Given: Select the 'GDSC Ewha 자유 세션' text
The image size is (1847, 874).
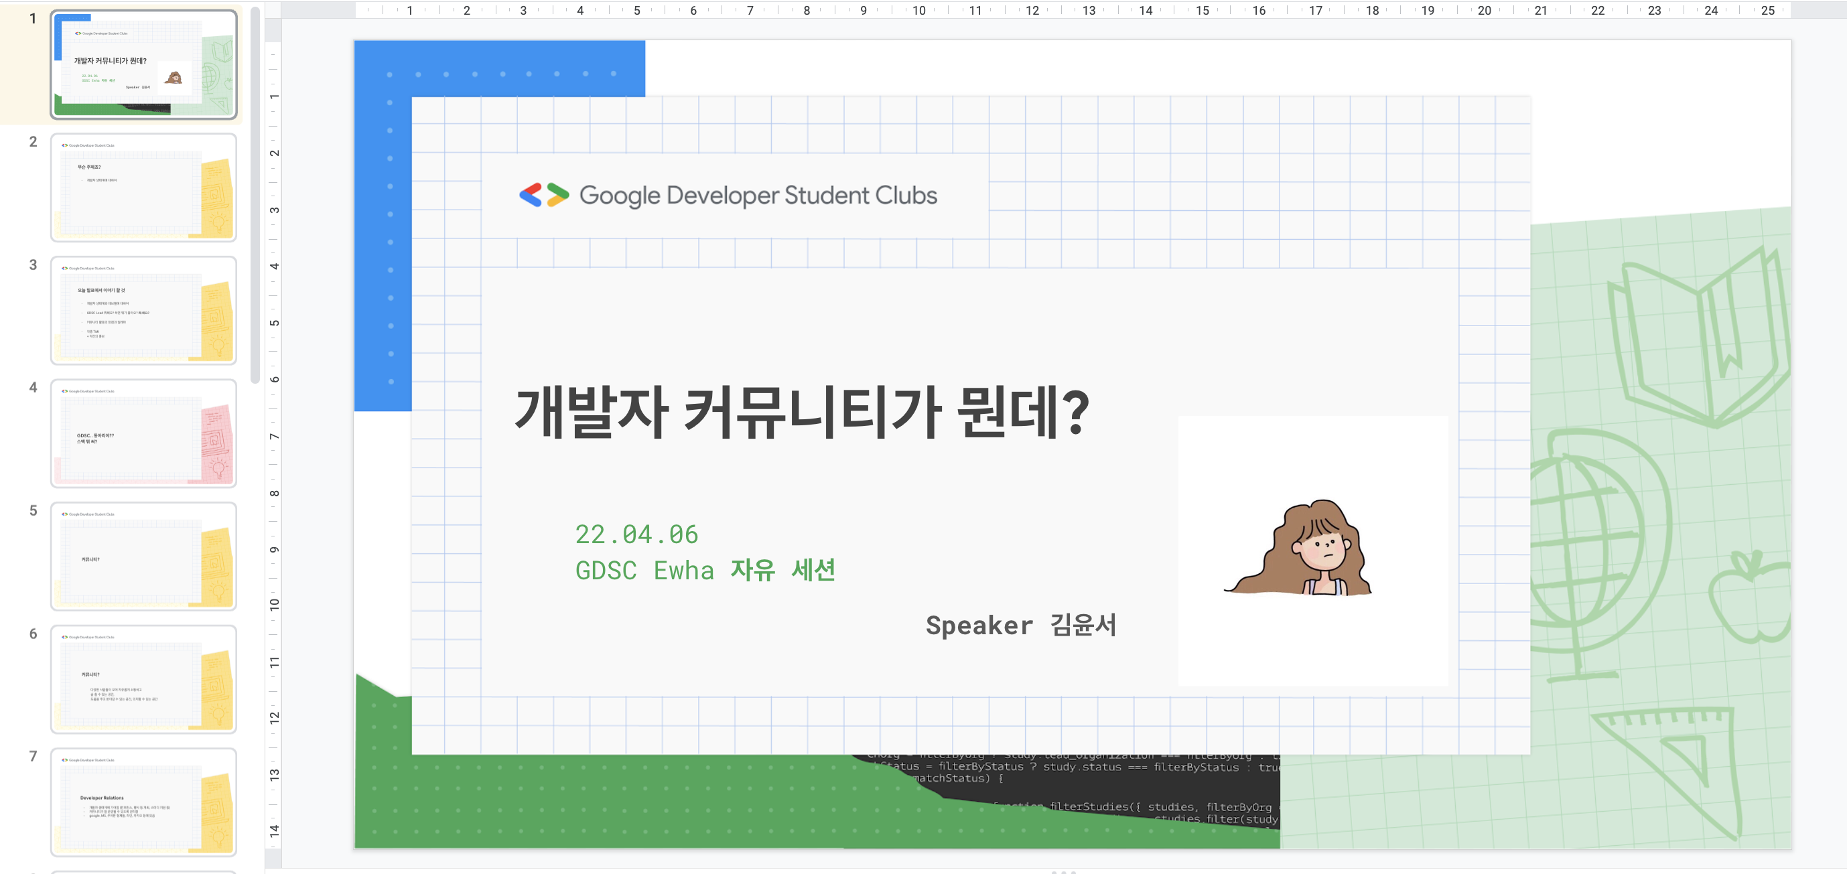Looking at the screenshot, I should 705,571.
